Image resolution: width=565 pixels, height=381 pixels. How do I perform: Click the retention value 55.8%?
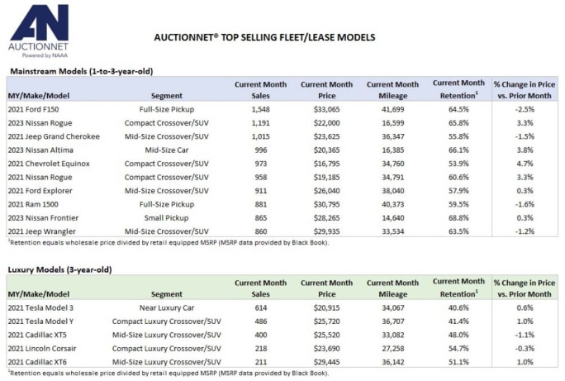[458, 136]
